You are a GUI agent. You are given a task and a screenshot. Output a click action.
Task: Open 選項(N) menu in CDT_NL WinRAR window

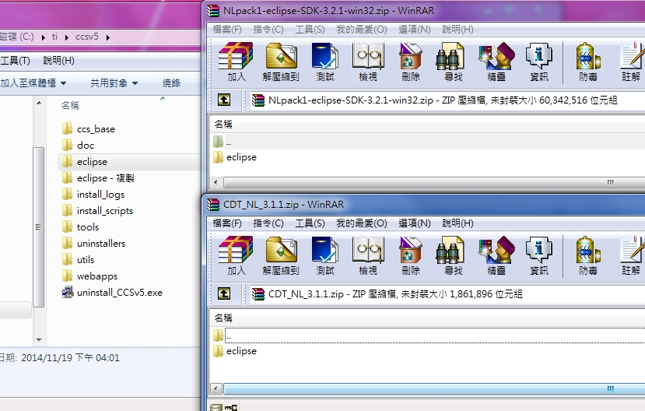pyautogui.click(x=415, y=223)
